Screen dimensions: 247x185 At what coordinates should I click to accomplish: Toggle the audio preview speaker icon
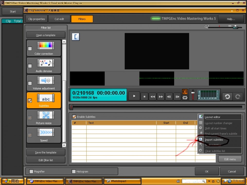click(185, 92)
